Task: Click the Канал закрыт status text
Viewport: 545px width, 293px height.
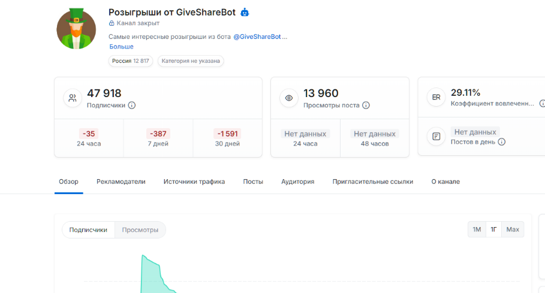Action: 138,23
